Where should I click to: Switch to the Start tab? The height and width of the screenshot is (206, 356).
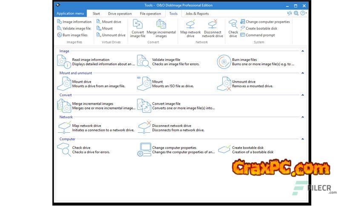[96, 14]
